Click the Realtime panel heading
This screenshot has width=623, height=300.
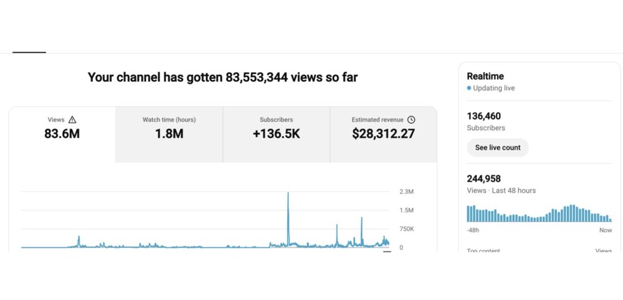pyautogui.click(x=485, y=76)
